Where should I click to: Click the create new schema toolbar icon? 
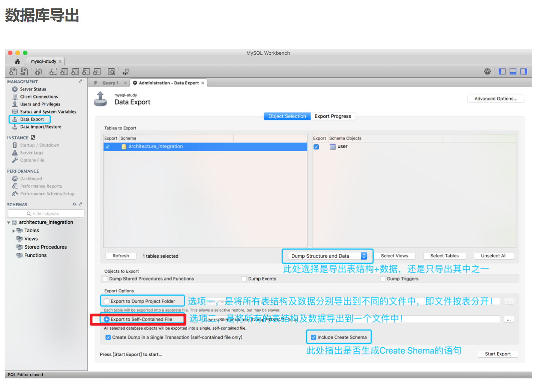point(54,71)
